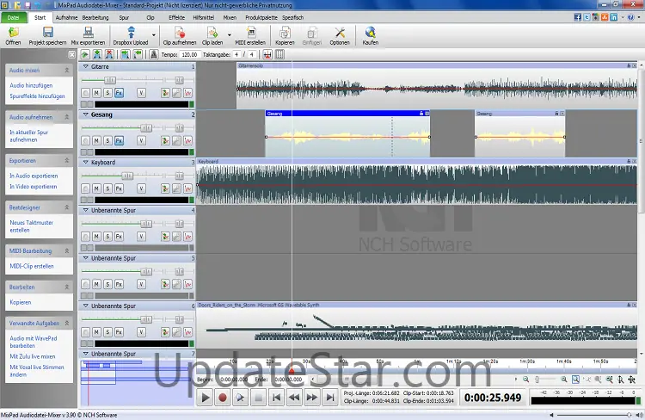The width and height of the screenshot is (645, 420).
Task: Open a file with the Öffnen icon
Action: click(x=13, y=35)
